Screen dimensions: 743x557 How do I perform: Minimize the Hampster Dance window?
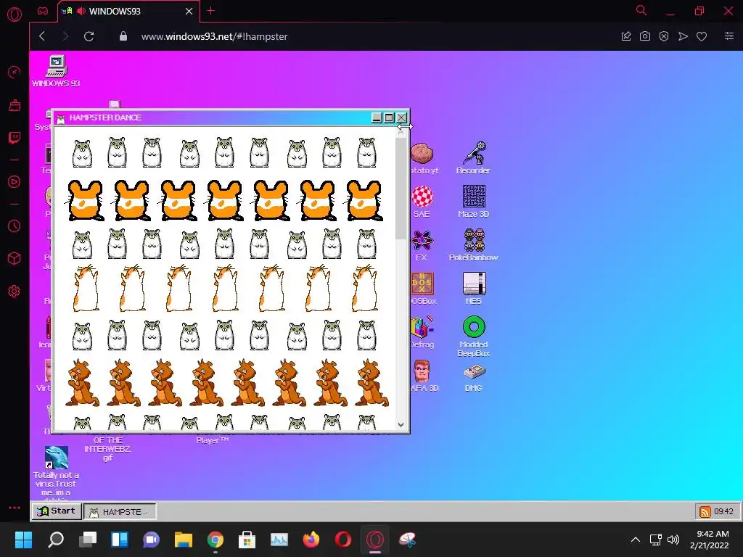[377, 117]
